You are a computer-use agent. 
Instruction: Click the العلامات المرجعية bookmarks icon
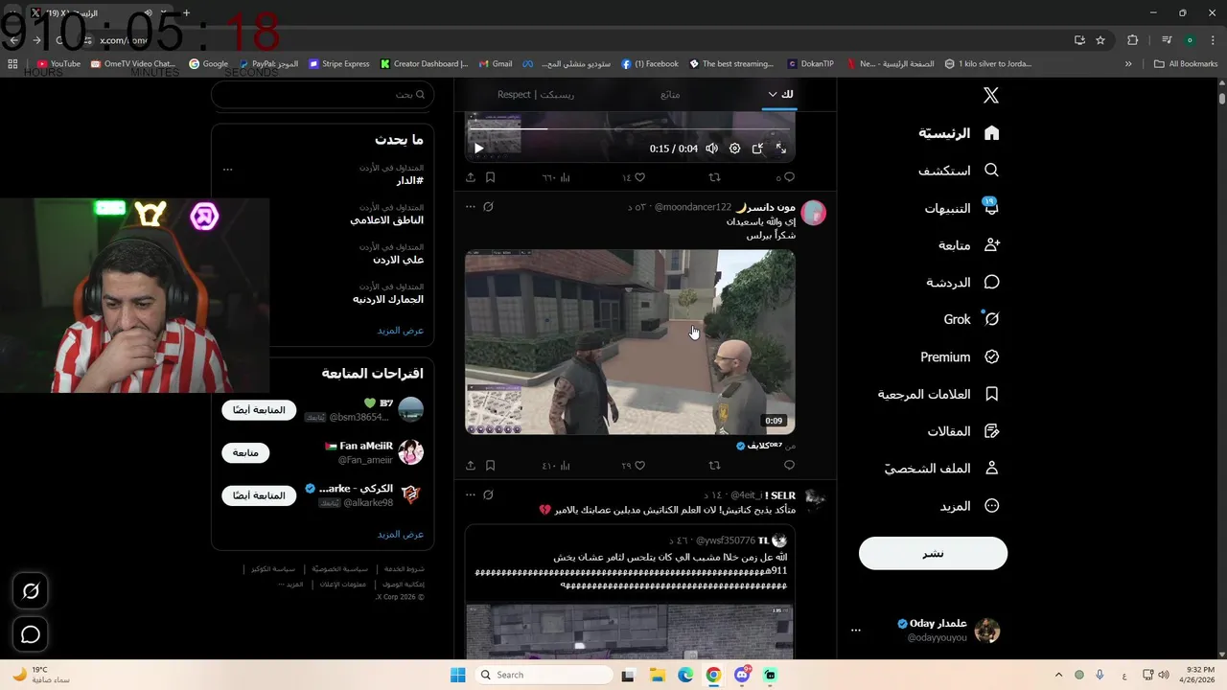992,394
